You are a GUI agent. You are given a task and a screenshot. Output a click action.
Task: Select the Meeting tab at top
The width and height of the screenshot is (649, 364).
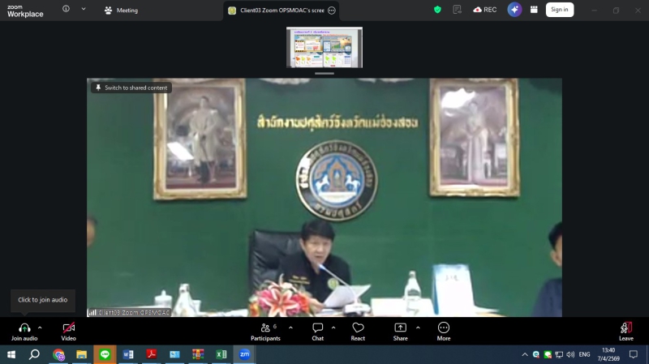[x=121, y=11]
